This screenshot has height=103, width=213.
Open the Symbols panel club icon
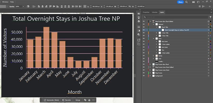tap(139, 21)
